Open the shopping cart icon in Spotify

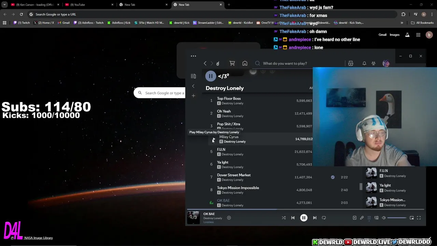pyautogui.click(x=232, y=63)
